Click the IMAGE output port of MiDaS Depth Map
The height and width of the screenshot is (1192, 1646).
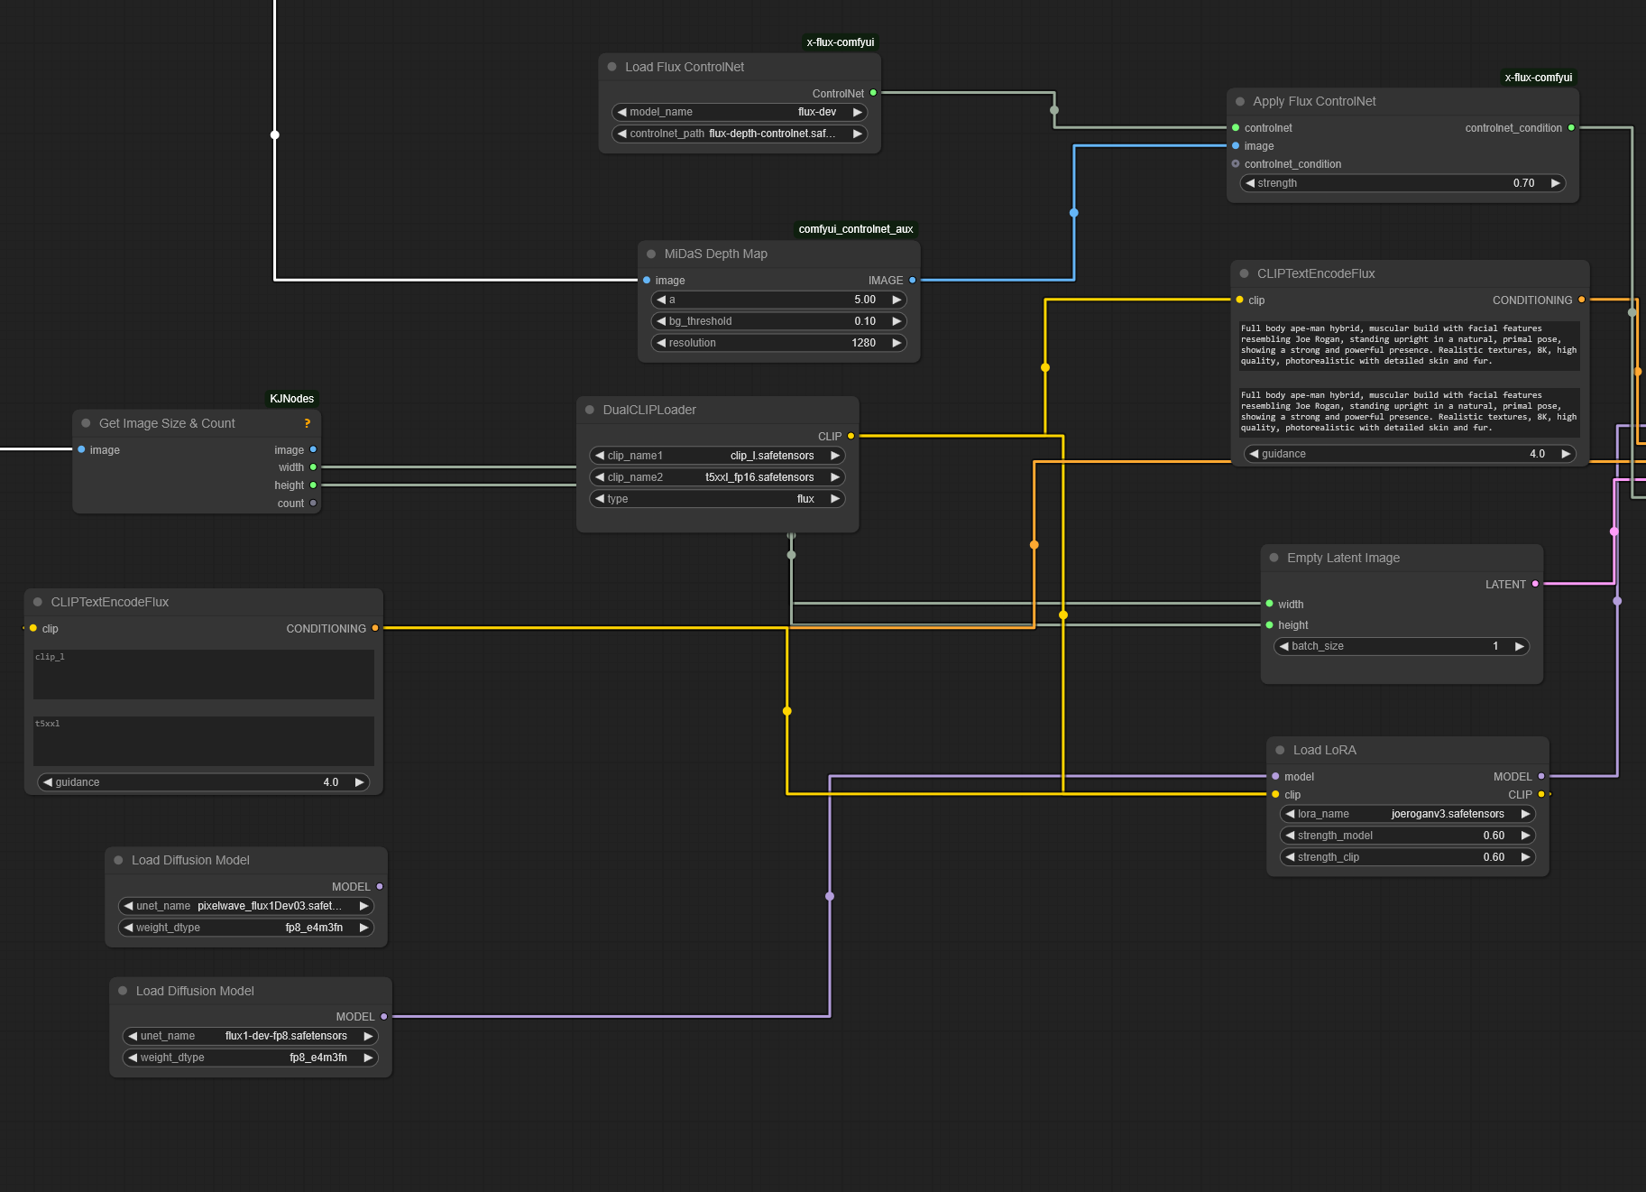[x=913, y=281]
